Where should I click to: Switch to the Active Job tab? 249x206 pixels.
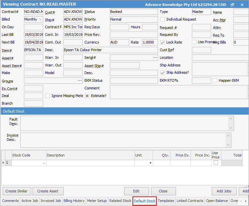(x=30, y=201)
